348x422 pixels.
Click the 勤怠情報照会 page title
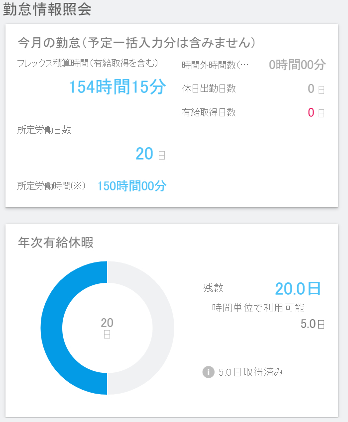(47, 9)
